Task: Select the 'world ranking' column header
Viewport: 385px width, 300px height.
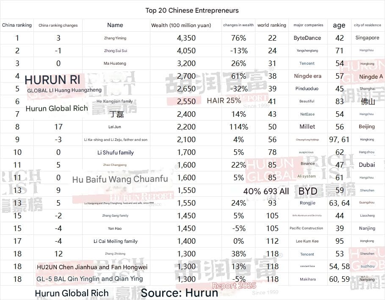Action: pos(271,25)
